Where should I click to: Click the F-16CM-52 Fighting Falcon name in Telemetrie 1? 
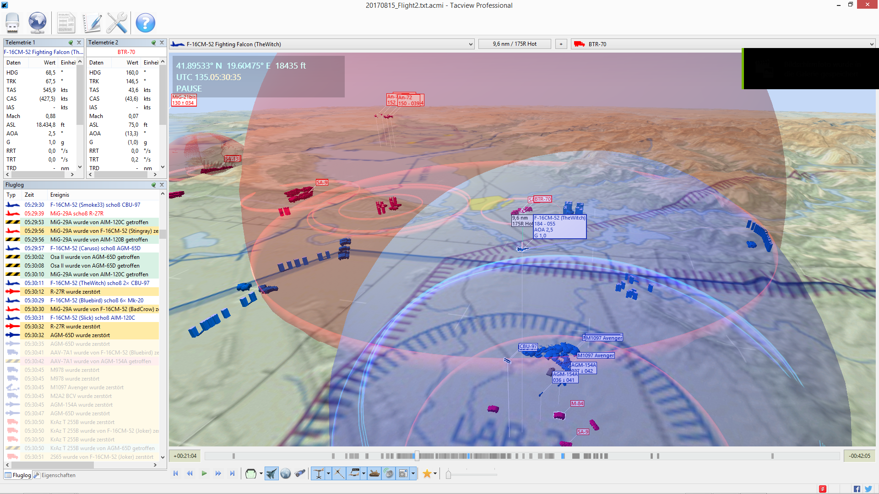pyautogui.click(x=43, y=52)
